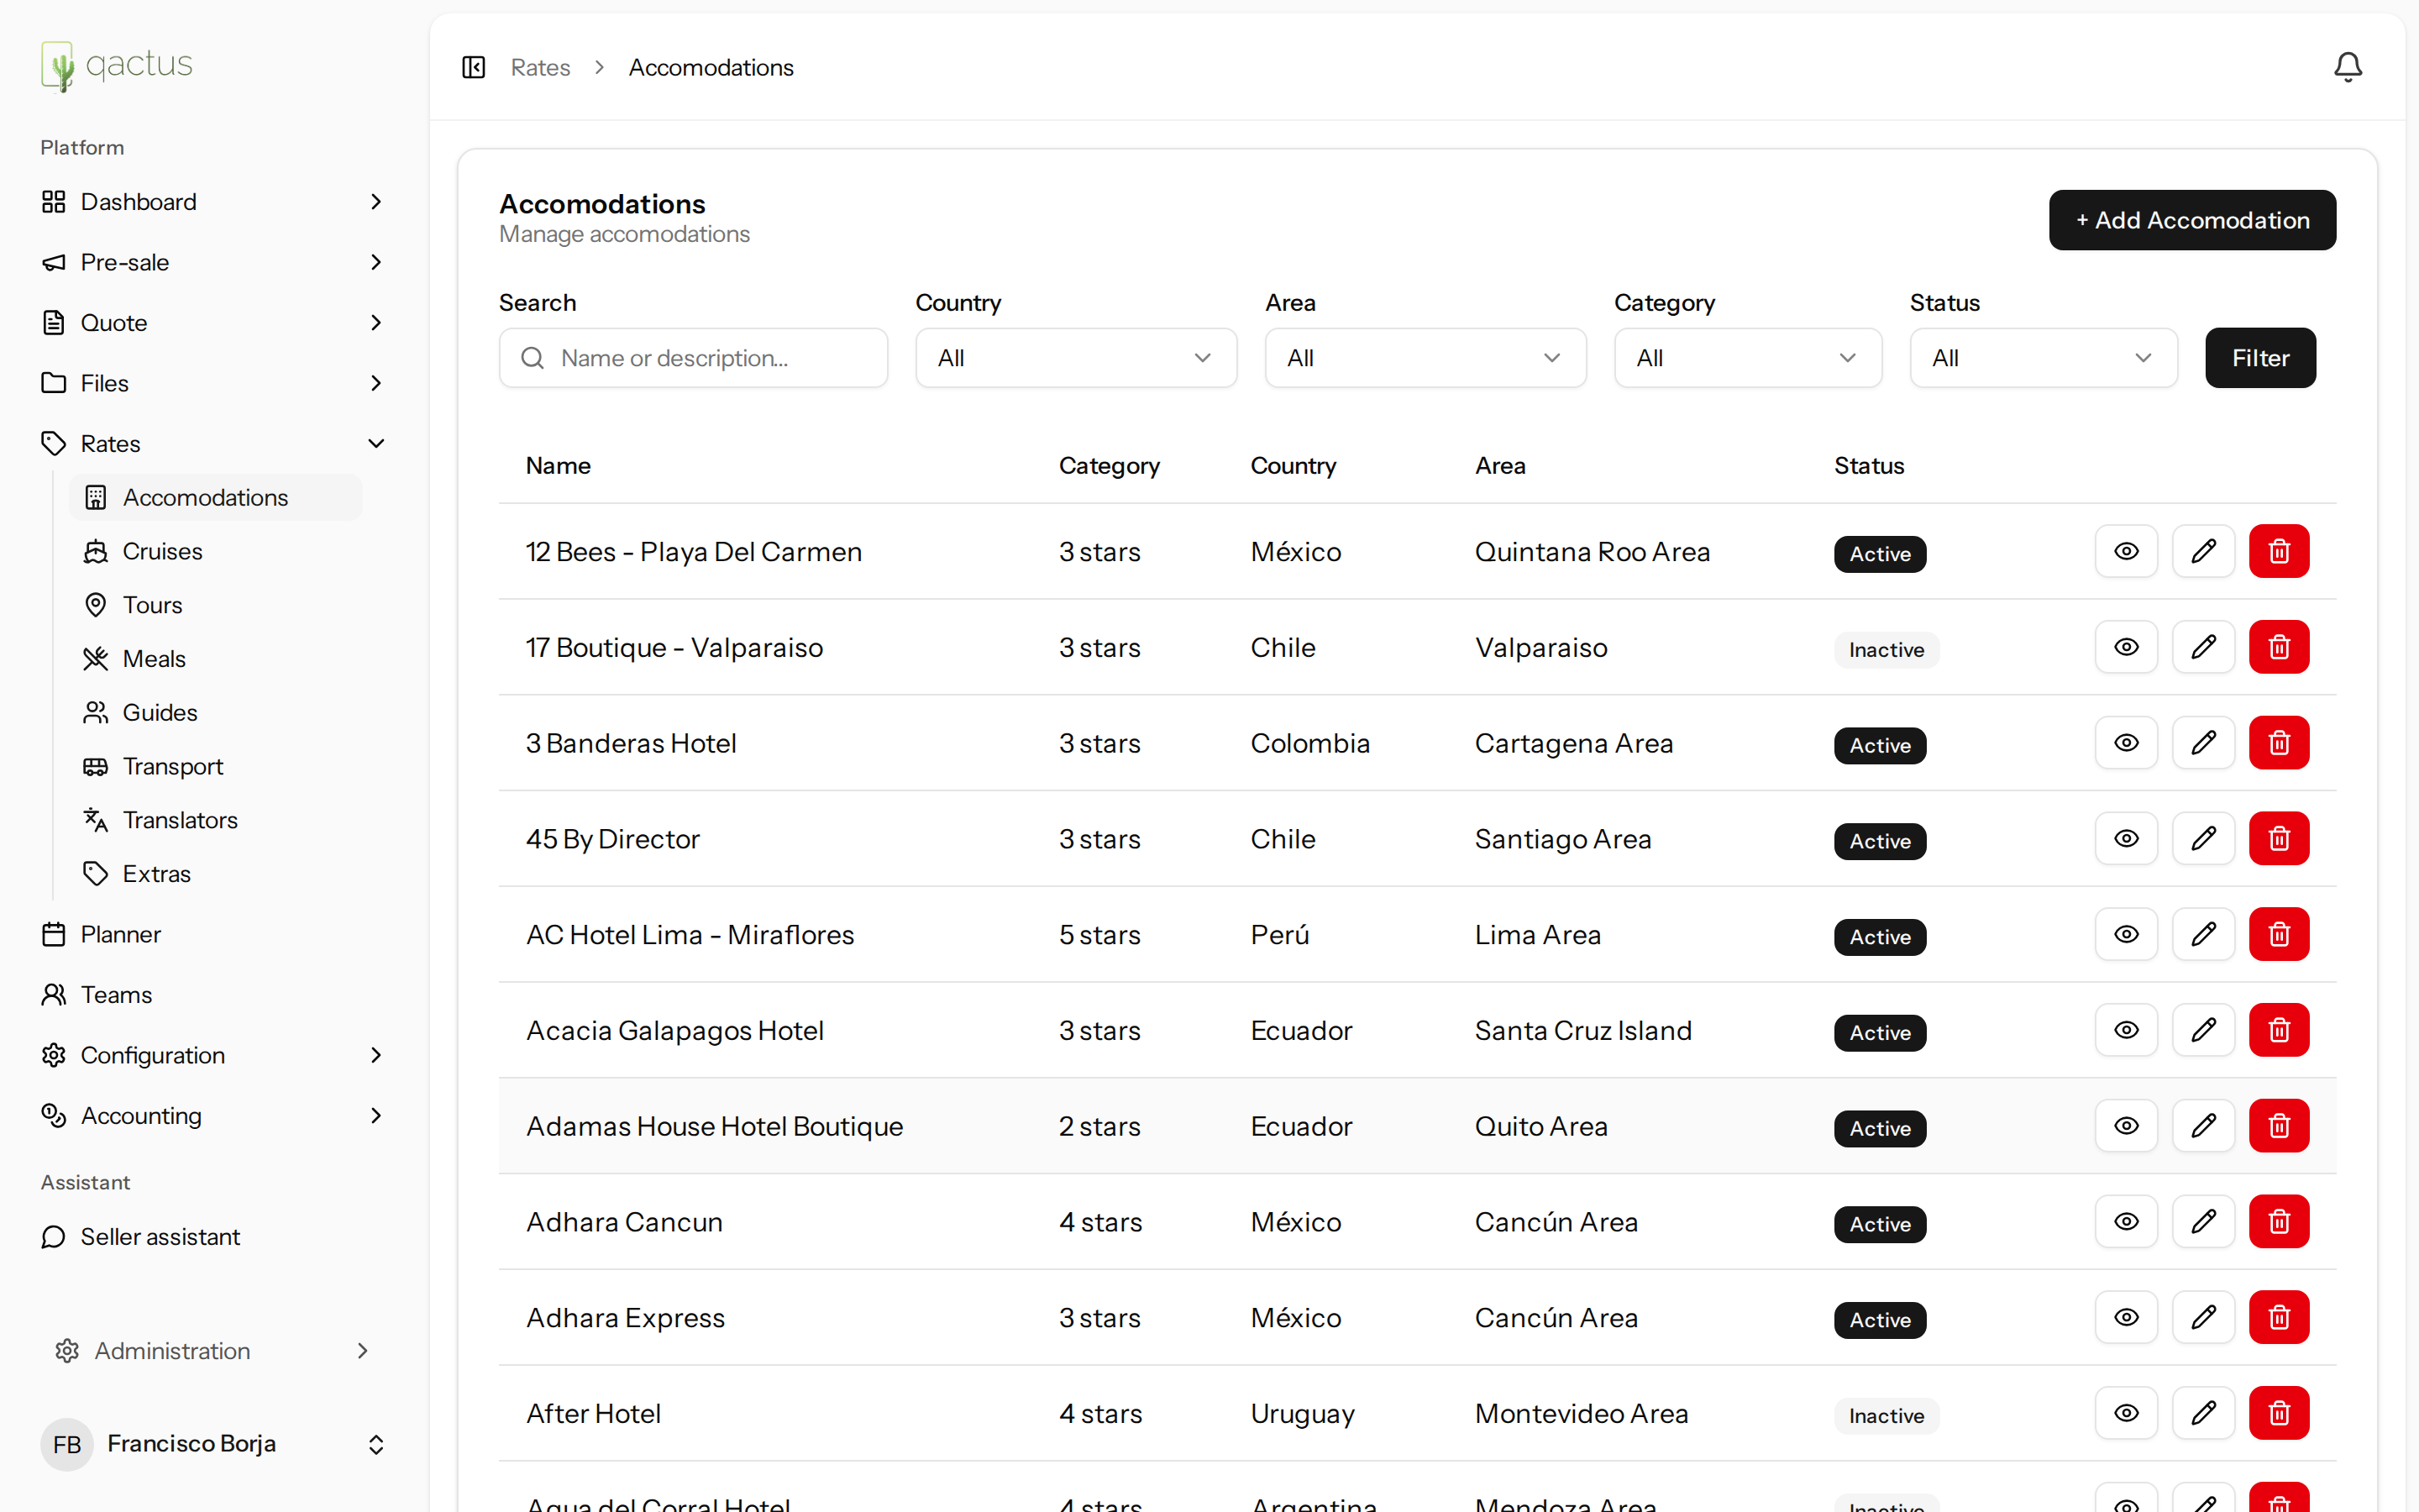Viewport: 2419px width, 1512px height.
Task: View Adhara Cancun with eye icon
Action: [2126, 1222]
